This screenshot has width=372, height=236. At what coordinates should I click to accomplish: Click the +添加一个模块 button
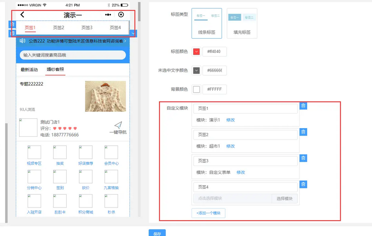click(208, 213)
